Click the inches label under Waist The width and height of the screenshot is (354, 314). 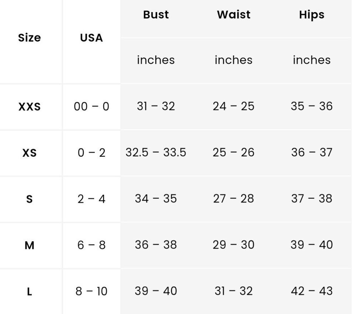tap(234, 60)
